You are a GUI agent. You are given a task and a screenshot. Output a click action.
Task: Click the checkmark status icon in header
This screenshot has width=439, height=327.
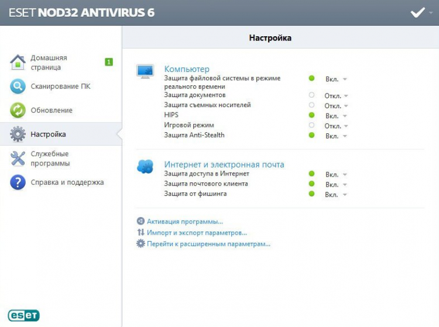(417, 13)
